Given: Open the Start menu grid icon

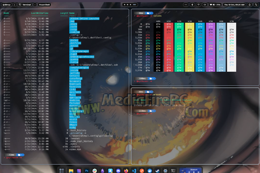Looking at the screenshot, I should (x=62, y=170).
